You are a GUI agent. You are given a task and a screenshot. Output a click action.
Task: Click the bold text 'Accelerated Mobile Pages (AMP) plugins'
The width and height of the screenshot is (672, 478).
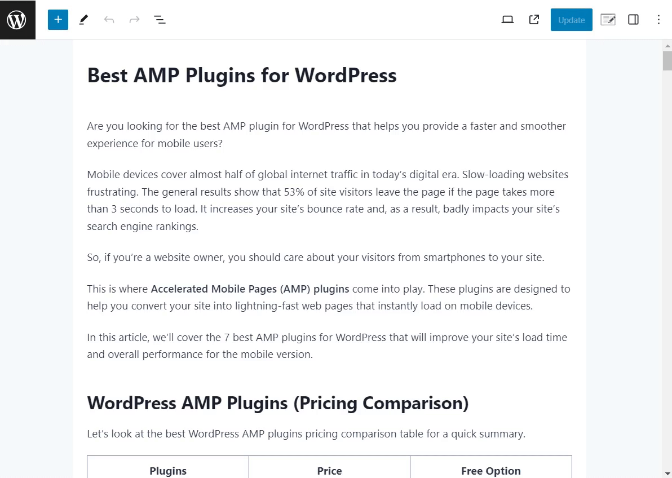[250, 289]
